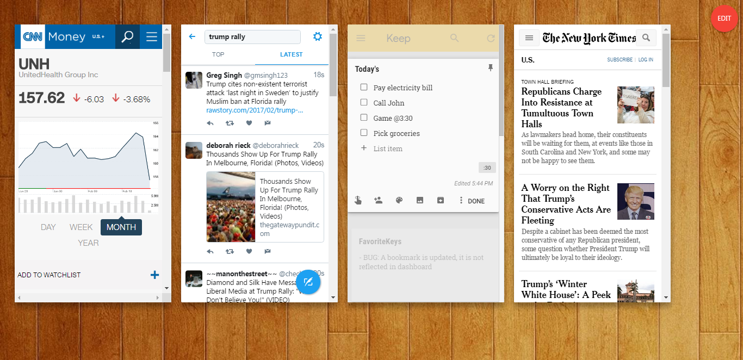
Task: Unpin the Today's note
Action: tap(490, 68)
